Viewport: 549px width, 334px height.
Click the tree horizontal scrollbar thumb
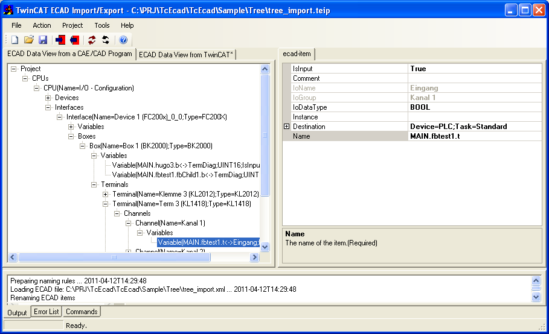click(x=114, y=257)
